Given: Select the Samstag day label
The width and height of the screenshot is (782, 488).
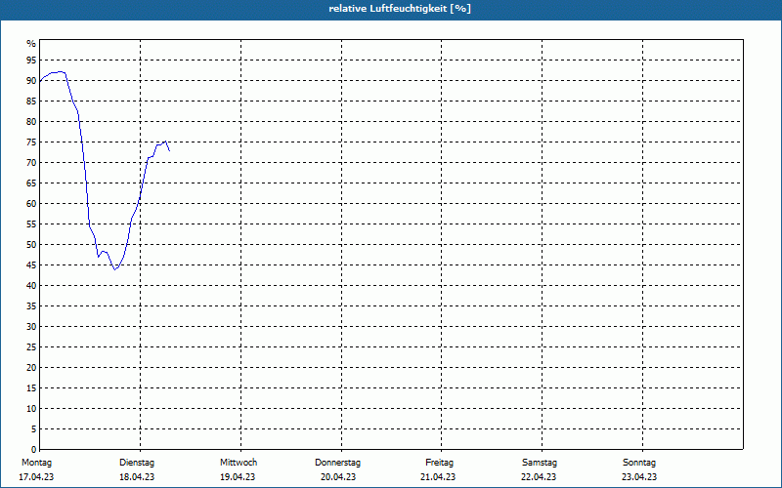Looking at the screenshot, I should pos(540,463).
